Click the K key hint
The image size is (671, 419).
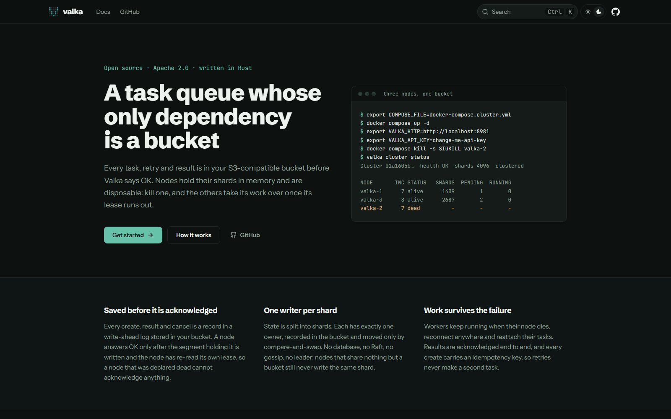[570, 12]
